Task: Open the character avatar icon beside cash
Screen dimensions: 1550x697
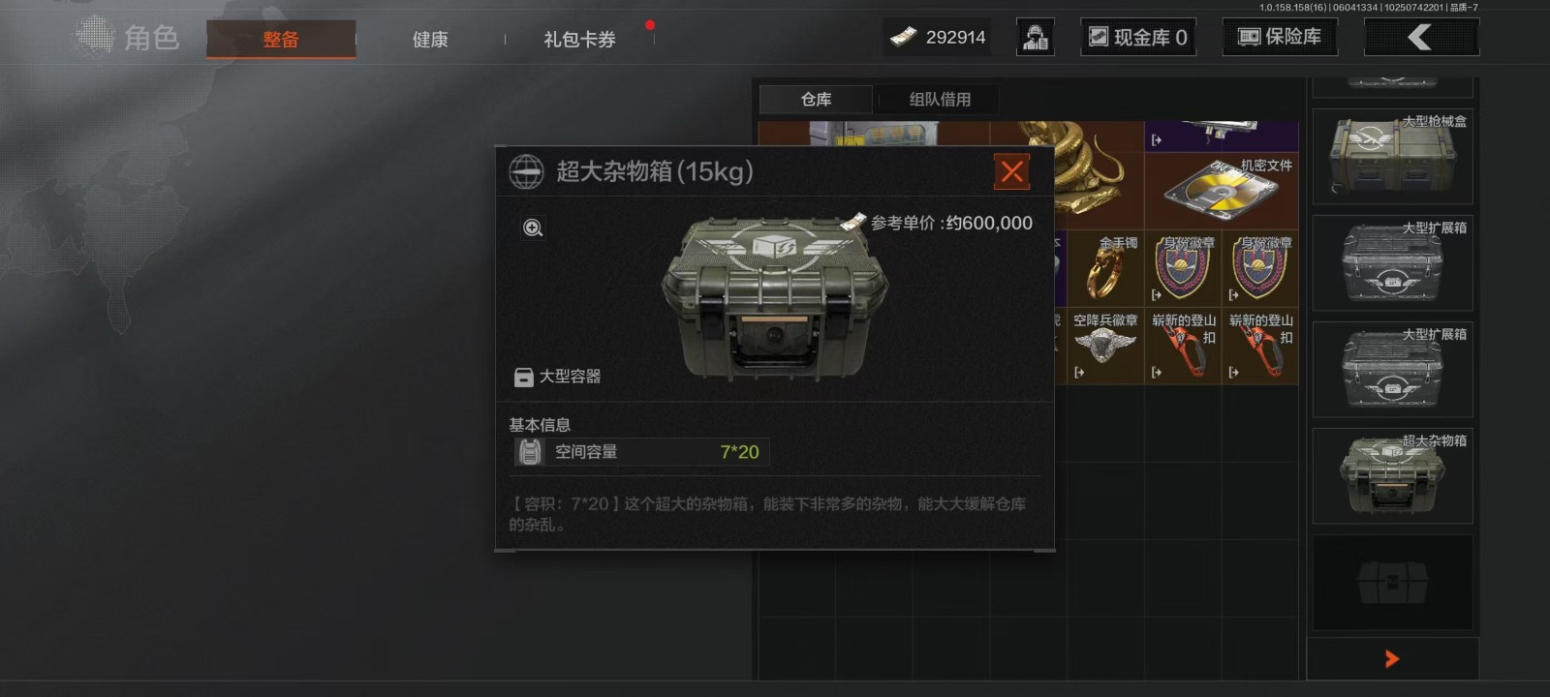Action: [1035, 38]
